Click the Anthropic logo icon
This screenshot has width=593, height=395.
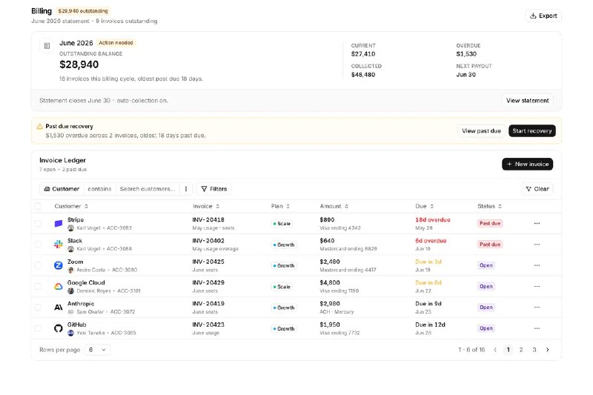59,308
